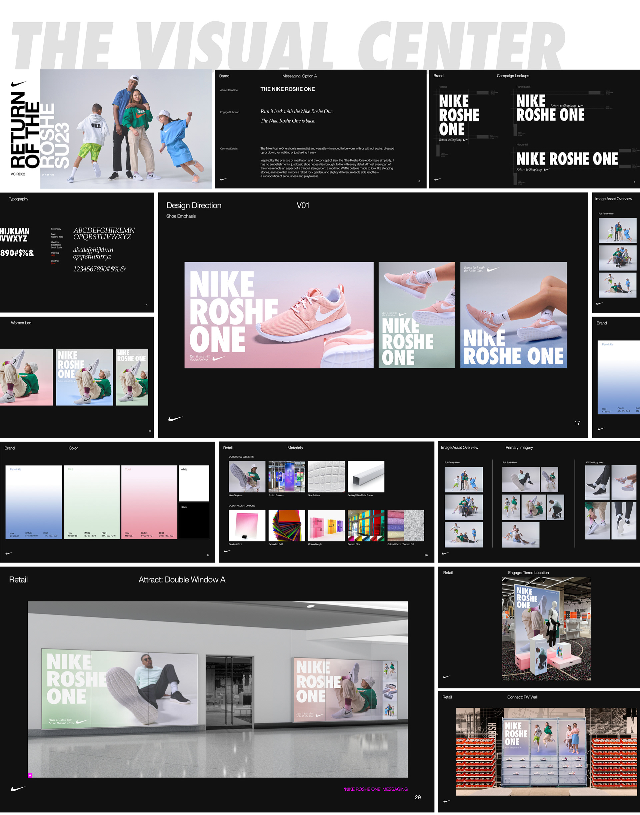This screenshot has height=815, width=640.
Task: Open the pink horizontal Nike Roshe One shoe poster
Action: coord(279,315)
